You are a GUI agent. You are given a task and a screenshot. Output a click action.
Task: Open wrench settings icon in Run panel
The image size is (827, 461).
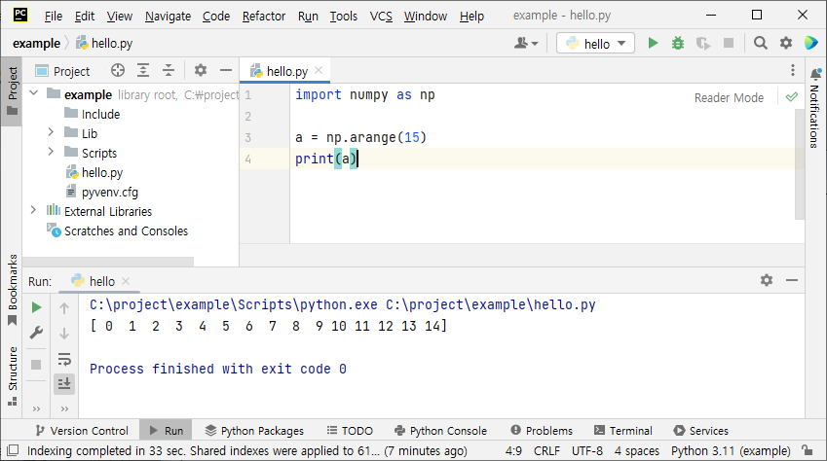(36, 333)
